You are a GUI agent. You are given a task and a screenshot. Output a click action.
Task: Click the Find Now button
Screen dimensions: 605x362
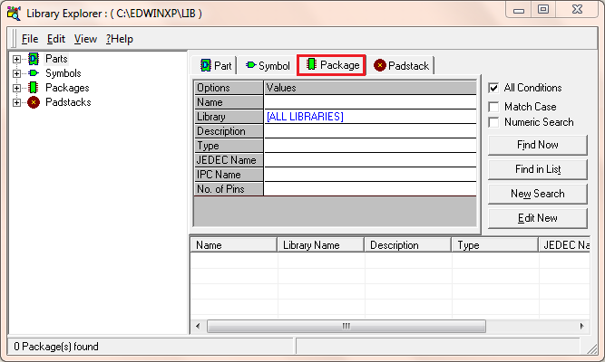(538, 145)
